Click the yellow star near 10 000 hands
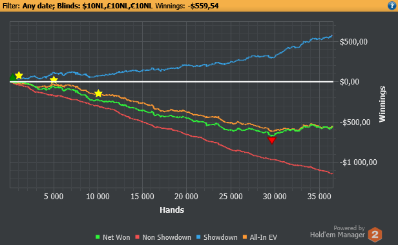Image resolution: width=398 pixels, height=245 pixels. pyautogui.click(x=98, y=93)
